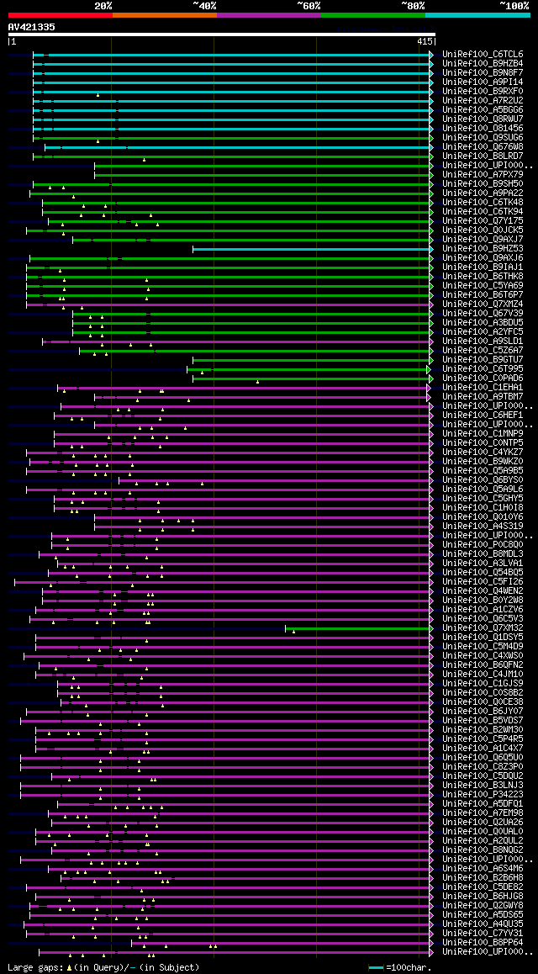538x974 pixels.
Task: Select UniRef100_A3BDU5 label
Action: [x=483, y=323]
